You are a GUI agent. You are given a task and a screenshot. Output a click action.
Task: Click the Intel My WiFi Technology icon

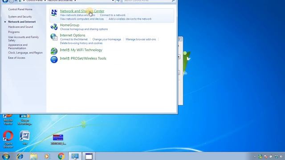click(x=54, y=51)
